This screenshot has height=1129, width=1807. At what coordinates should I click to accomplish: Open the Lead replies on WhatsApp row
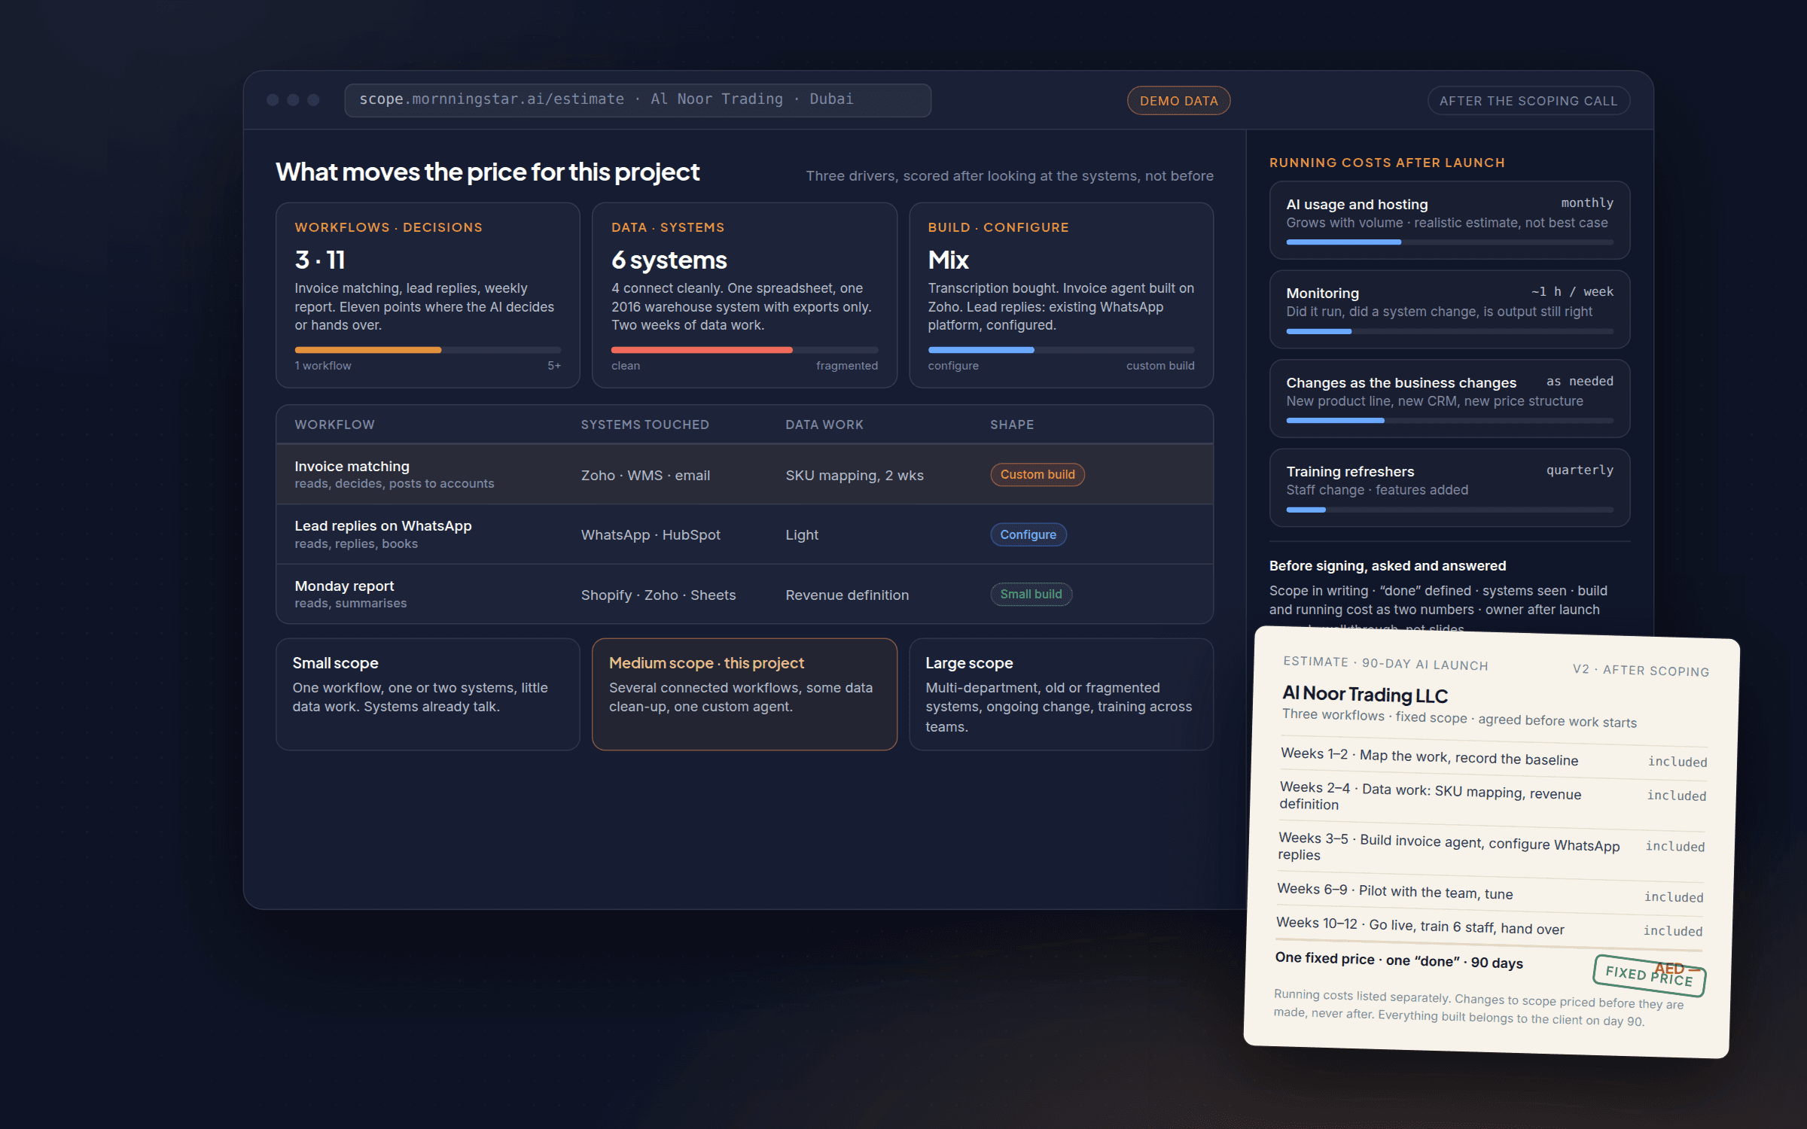744,534
